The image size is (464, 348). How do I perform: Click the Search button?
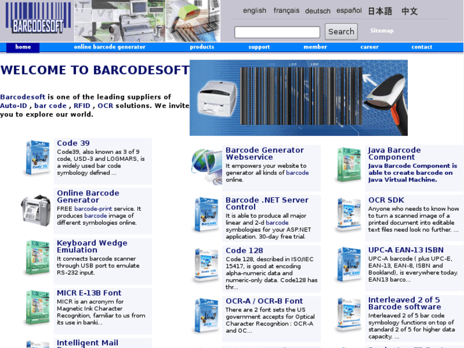point(341,31)
